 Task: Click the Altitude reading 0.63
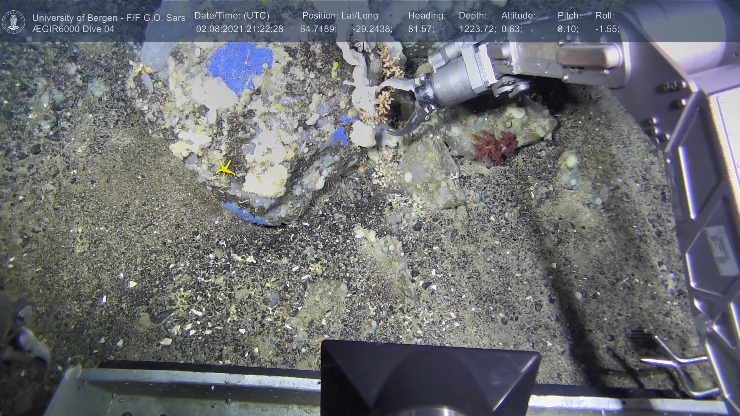point(511,29)
